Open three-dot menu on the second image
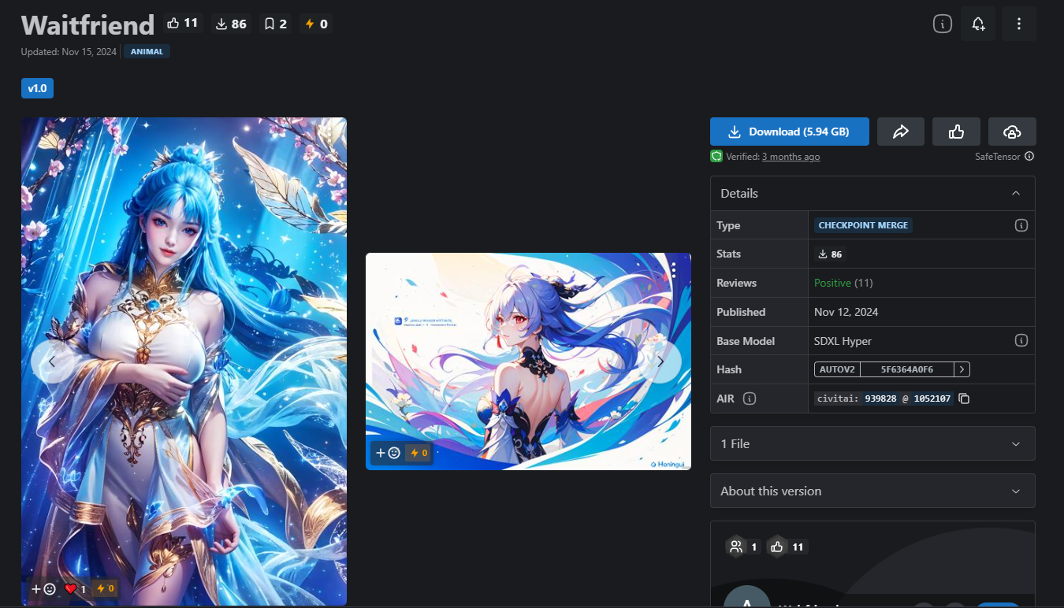 [674, 270]
